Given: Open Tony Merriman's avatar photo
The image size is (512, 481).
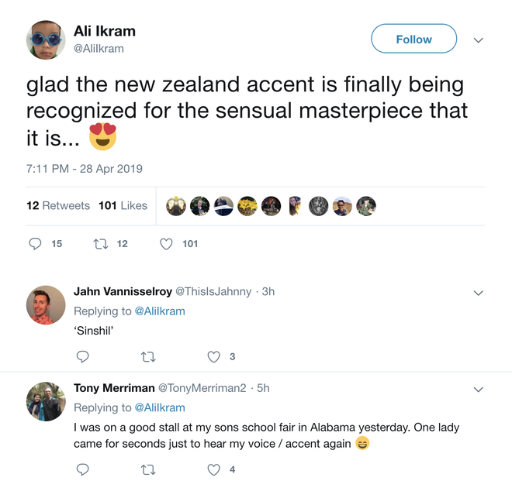Looking at the screenshot, I should pyautogui.click(x=46, y=401).
